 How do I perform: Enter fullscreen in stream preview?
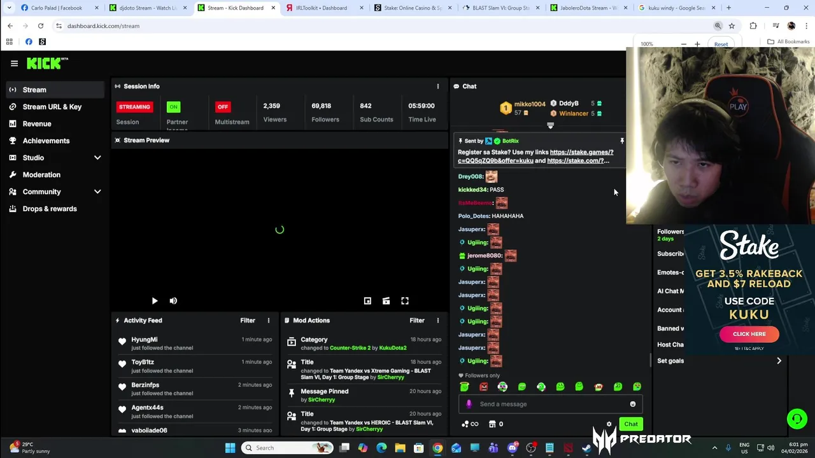click(405, 301)
